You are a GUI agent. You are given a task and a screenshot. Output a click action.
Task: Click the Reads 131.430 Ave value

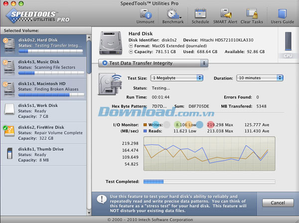pyautogui.click(x=257, y=131)
